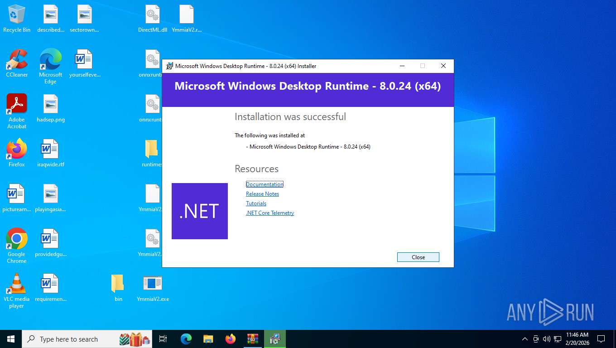This screenshot has width=616, height=348.
Task: Close the installer via title bar X
Action: pyautogui.click(x=443, y=66)
